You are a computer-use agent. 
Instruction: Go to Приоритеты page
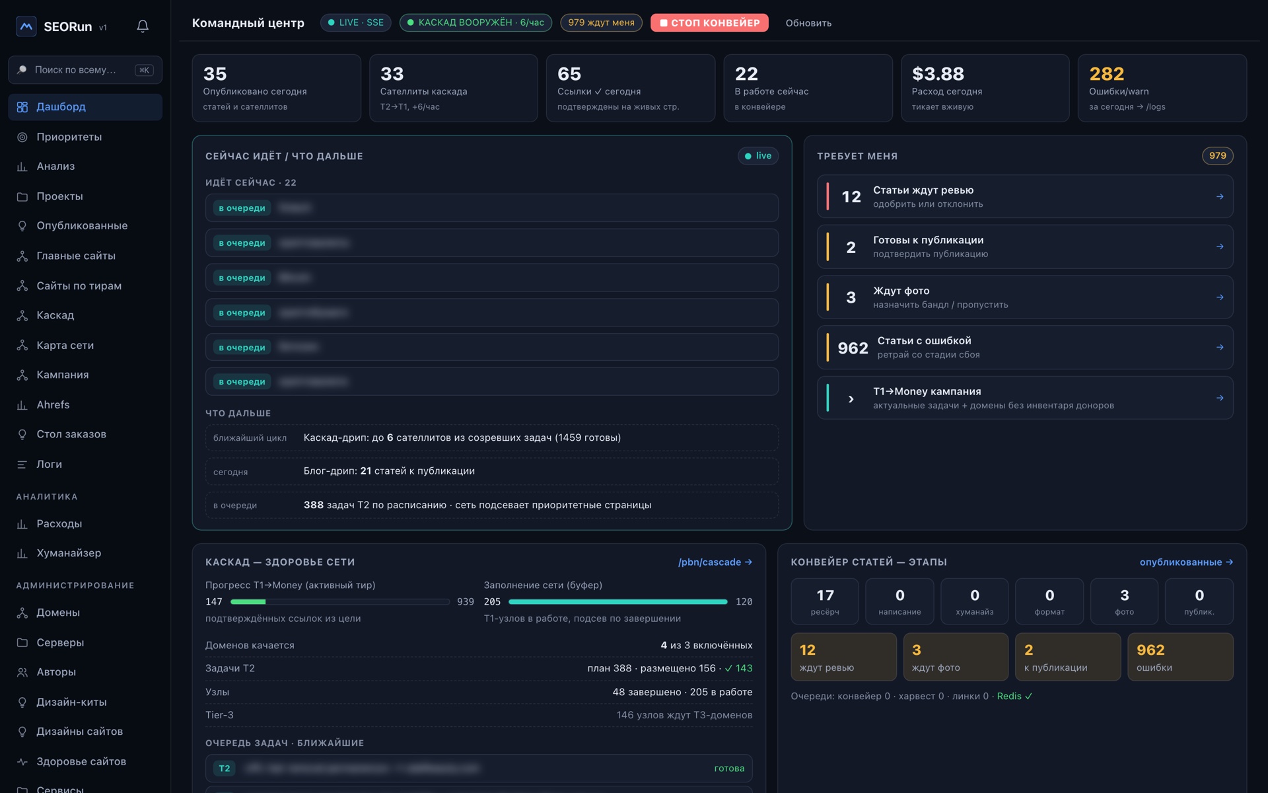coord(85,137)
